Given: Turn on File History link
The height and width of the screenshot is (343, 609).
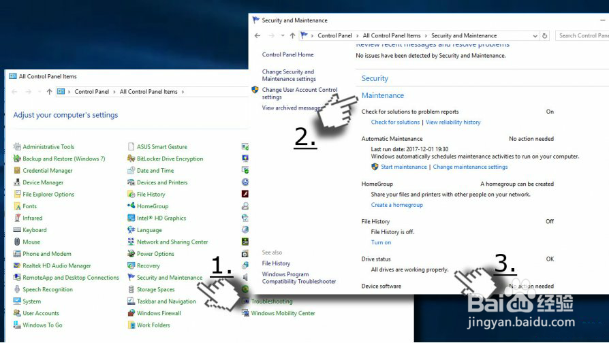Looking at the screenshot, I should (381, 242).
